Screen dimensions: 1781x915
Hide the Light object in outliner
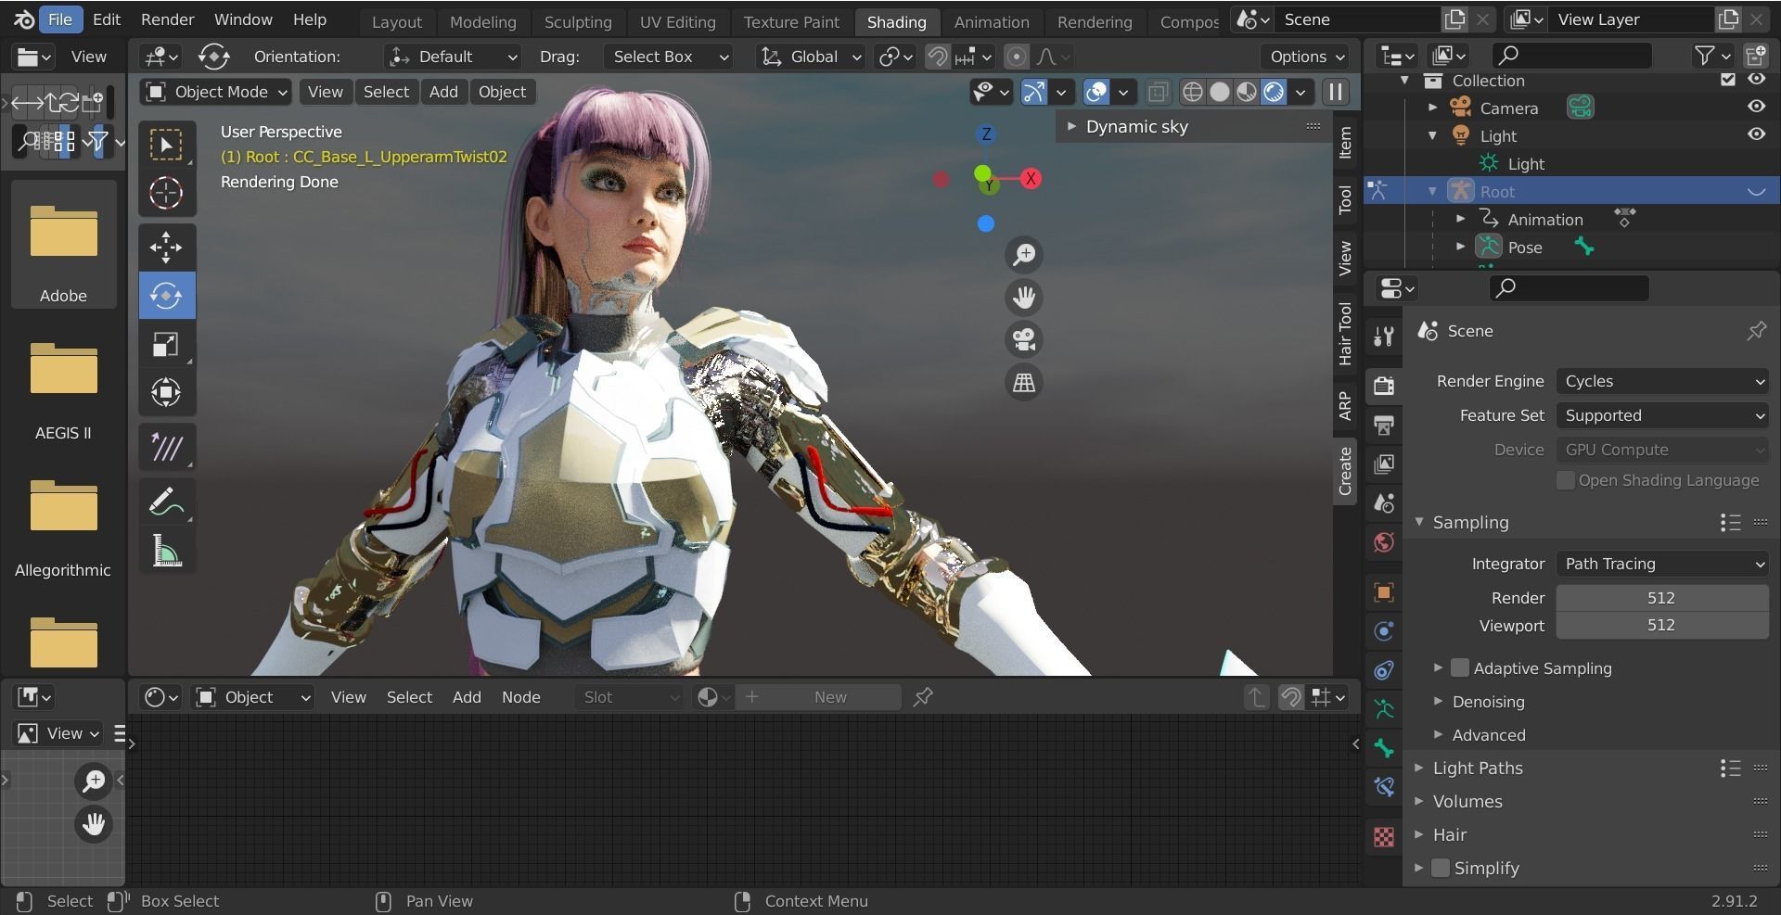[1756, 134]
